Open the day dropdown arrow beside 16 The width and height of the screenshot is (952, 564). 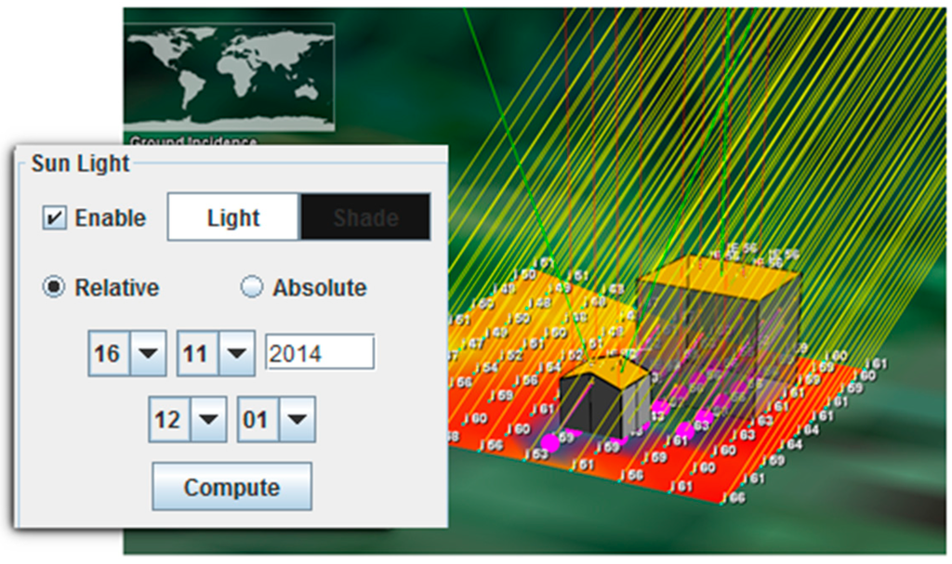pos(147,354)
